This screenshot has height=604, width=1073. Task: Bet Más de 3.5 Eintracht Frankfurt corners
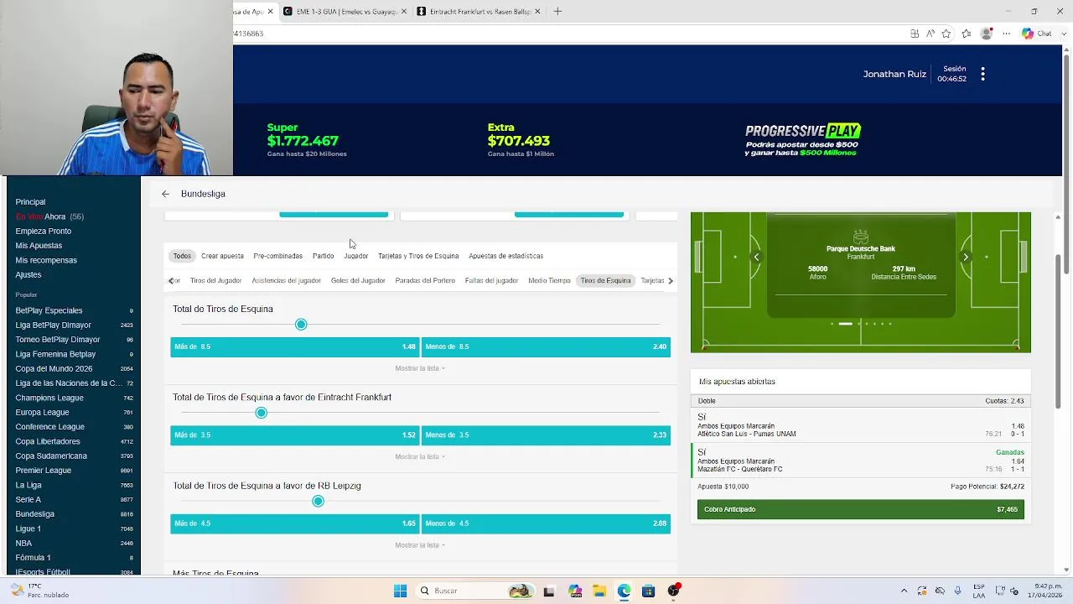point(294,435)
